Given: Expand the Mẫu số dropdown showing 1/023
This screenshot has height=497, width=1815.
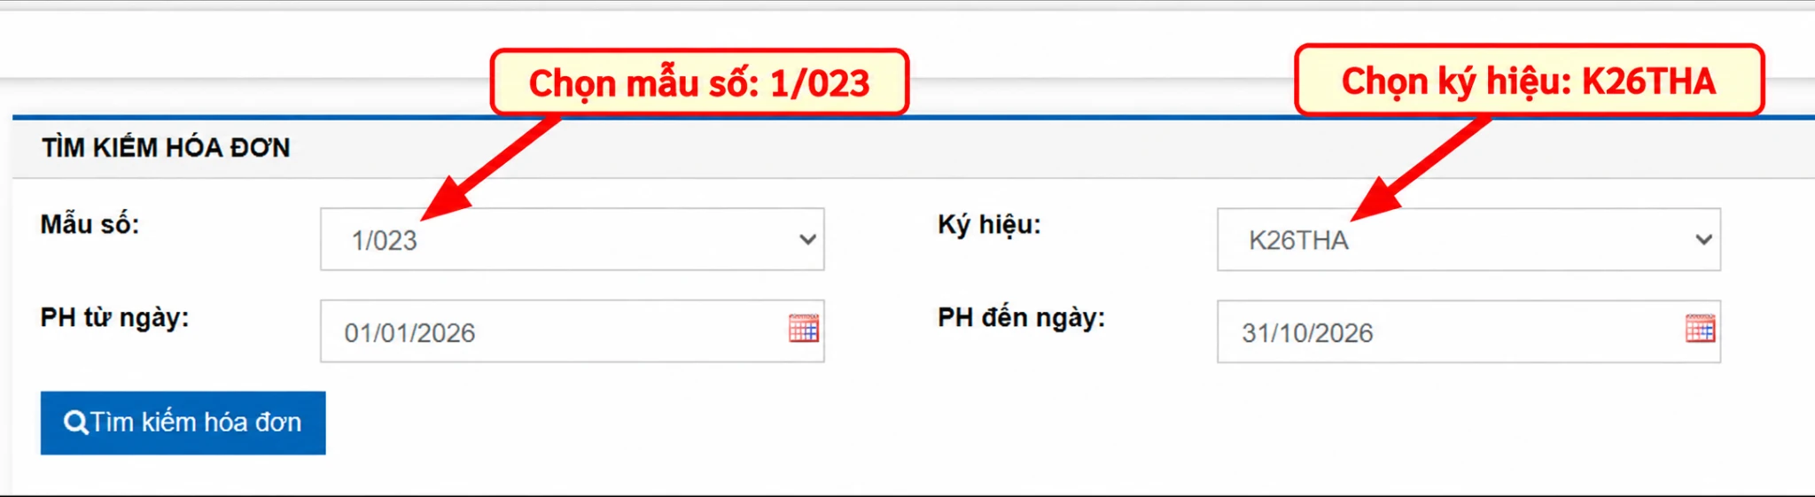Looking at the screenshot, I should coord(573,239).
